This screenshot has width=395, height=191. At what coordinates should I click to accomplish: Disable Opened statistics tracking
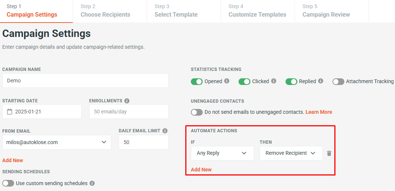197,82
